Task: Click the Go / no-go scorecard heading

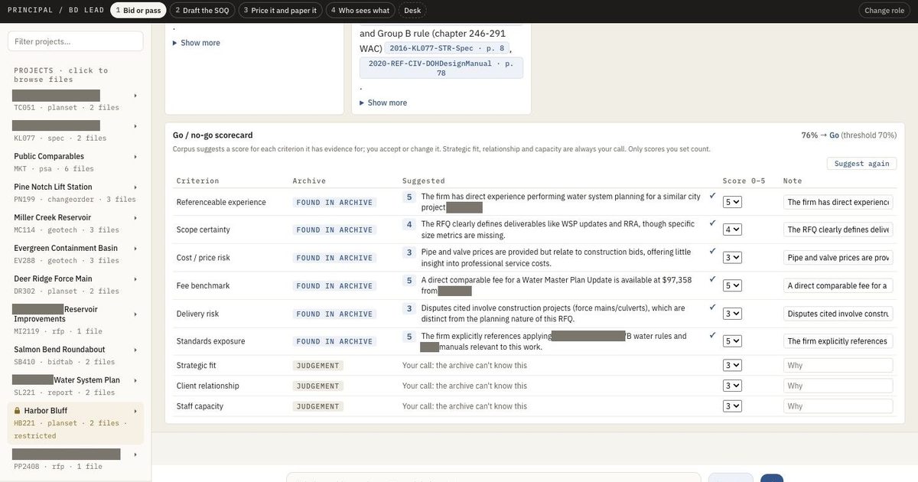Action: click(x=213, y=135)
